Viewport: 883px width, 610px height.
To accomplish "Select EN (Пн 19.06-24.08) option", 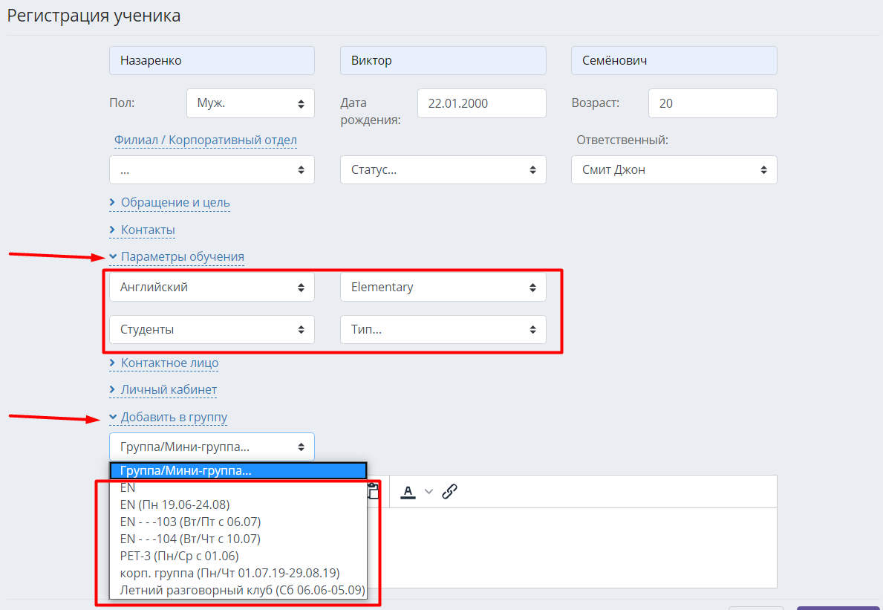I will [x=238, y=504].
